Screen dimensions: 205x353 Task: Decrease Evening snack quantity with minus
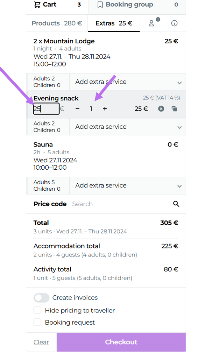coord(77,109)
